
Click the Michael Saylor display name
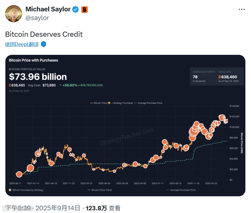coord(48,9)
